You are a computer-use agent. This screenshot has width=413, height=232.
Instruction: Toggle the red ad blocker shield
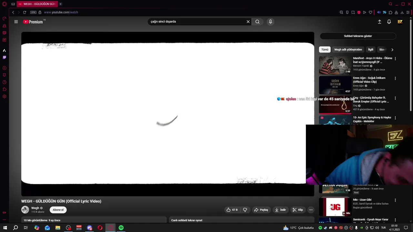coord(359,12)
